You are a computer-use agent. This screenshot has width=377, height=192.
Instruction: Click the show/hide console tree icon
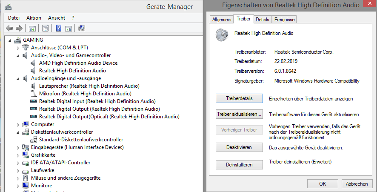(x=32, y=29)
